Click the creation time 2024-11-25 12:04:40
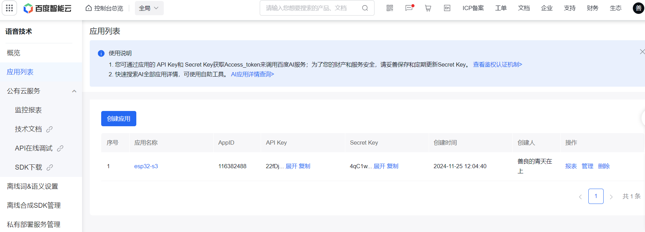This screenshot has height=232, width=645. click(x=460, y=166)
